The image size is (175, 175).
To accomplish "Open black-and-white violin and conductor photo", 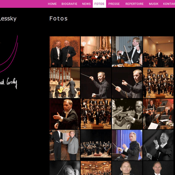I will (x=127, y=114).
